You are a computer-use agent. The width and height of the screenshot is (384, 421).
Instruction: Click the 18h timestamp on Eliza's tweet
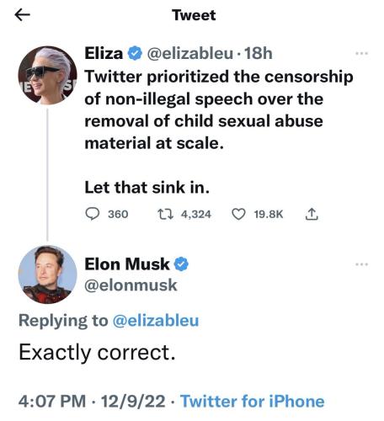(x=259, y=53)
